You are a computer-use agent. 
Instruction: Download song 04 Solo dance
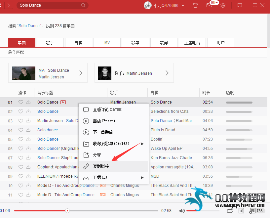tap(28, 130)
